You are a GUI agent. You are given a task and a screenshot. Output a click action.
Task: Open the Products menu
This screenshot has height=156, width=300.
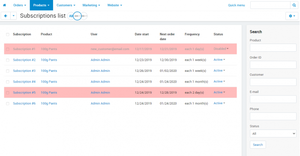pos(41,5)
